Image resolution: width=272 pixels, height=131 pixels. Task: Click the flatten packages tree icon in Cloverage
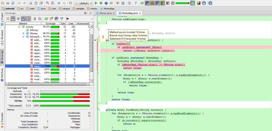[8, 19]
